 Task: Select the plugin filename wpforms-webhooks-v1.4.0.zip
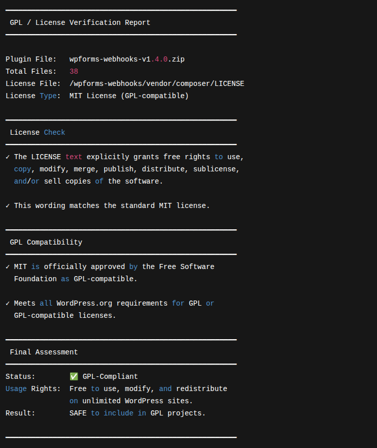pyautogui.click(x=127, y=59)
